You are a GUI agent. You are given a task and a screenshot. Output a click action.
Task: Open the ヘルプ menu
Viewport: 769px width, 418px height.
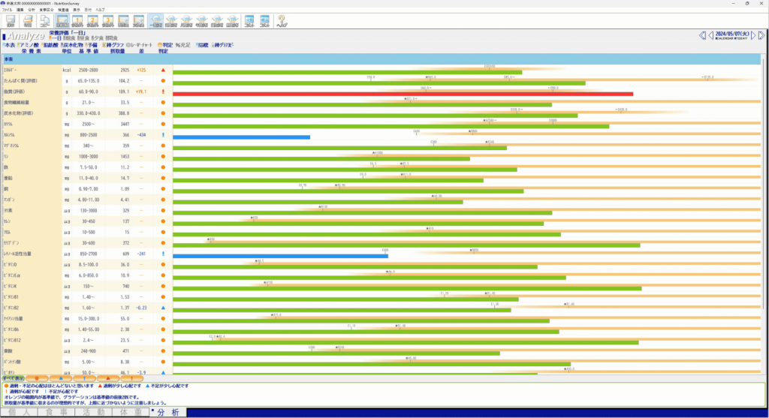click(x=100, y=10)
